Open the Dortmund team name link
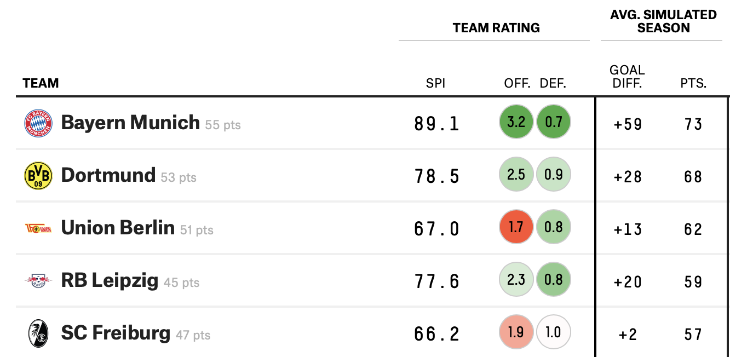Image resolution: width=730 pixels, height=357 pixels. click(108, 175)
